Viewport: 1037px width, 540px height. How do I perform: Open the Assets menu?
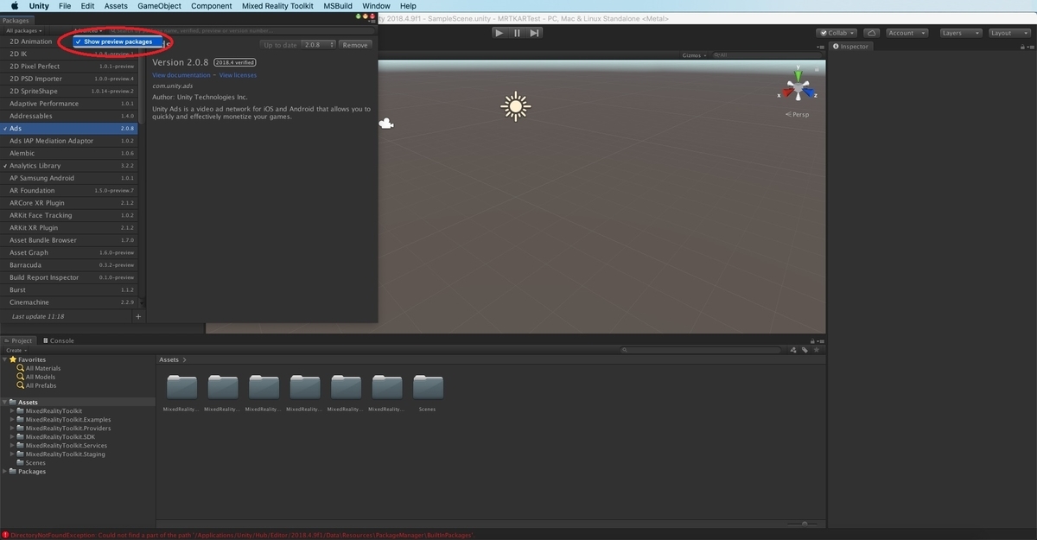(116, 6)
